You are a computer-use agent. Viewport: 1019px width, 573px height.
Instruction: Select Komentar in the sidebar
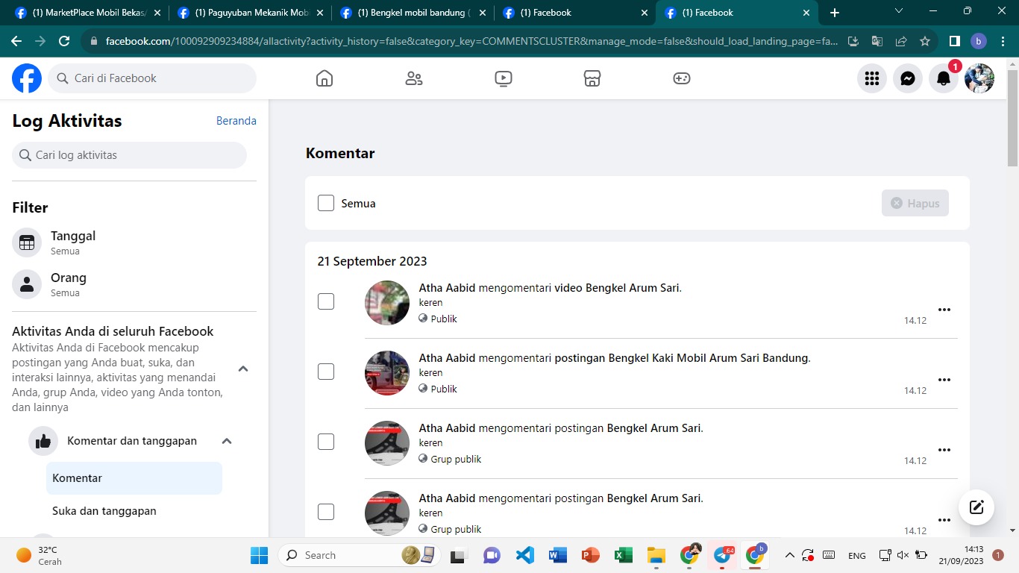coord(134,478)
